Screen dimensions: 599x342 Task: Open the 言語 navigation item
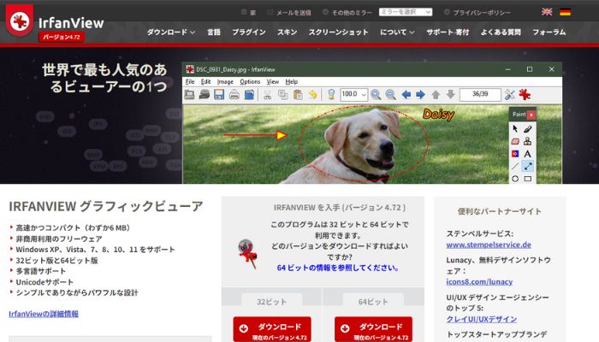(x=214, y=32)
